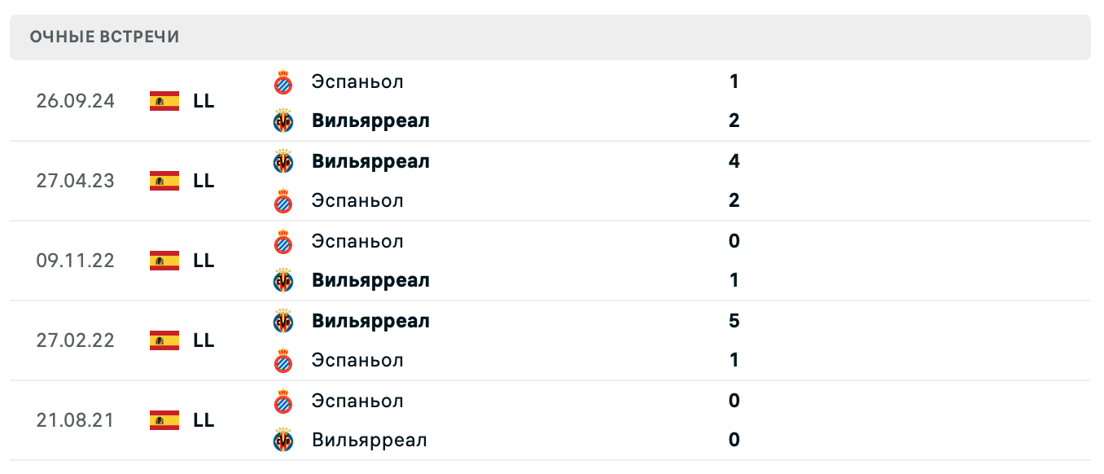The height and width of the screenshot is (474, 1104).
Task: Click LL league label for 27.02.22
Action: point(204,340)
